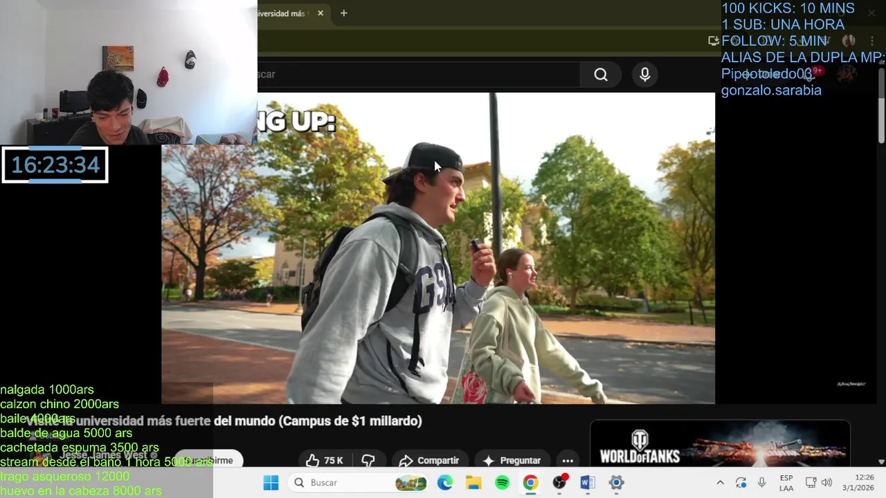Image resolution: width=886 pixels, height=498 pixels.
Task: Open ESP LAA keyboard language switcher
Action: coord(786,483)
